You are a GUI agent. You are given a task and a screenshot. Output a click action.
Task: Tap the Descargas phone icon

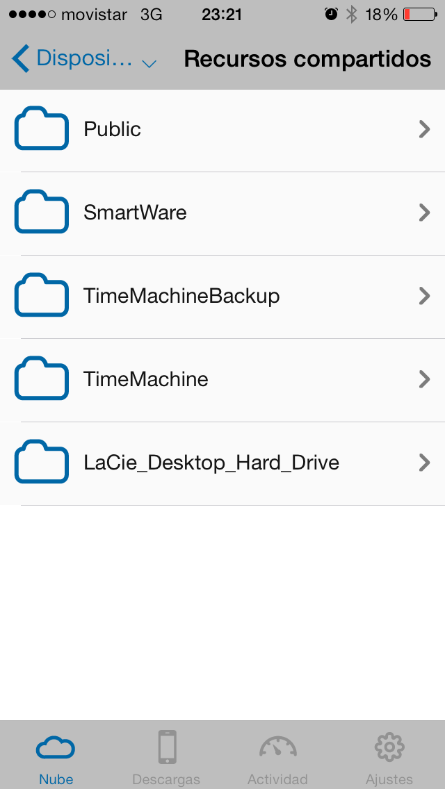[x=167, y=747]
